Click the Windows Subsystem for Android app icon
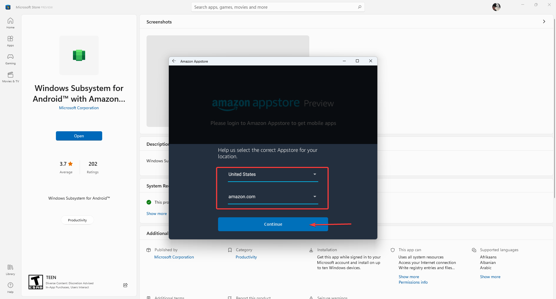The height and width of the screenshot is (299, 556). pos(79,55)
